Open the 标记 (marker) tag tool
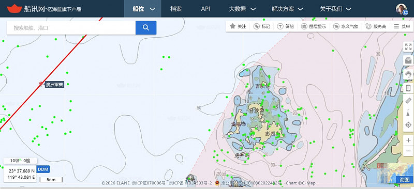Image resolution: width=414 pixels, height=189 pixels. tap(262, 26)
